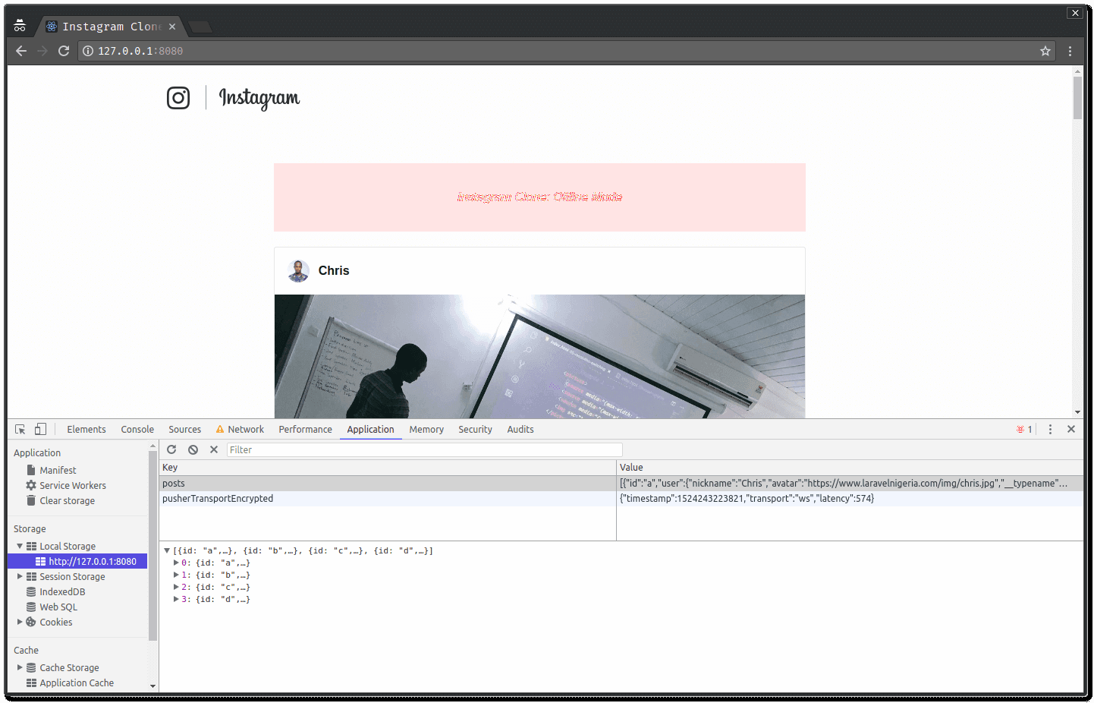Reload the page with the refresh icon
The image size is (1094, 703).
63,51
